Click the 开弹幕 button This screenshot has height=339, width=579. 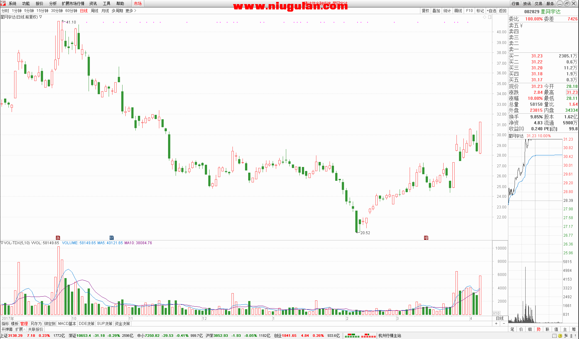pyautogui.click(x=7, y=329)
